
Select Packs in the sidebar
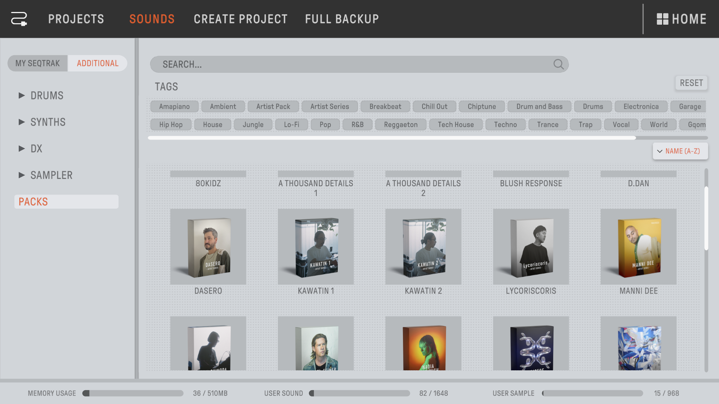coord(66,202)
